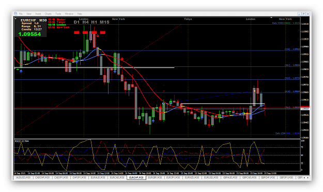
Task: Switch to the EURNZD,M30 chart tab
Action: pyautogui.click(x=192, y=178)
